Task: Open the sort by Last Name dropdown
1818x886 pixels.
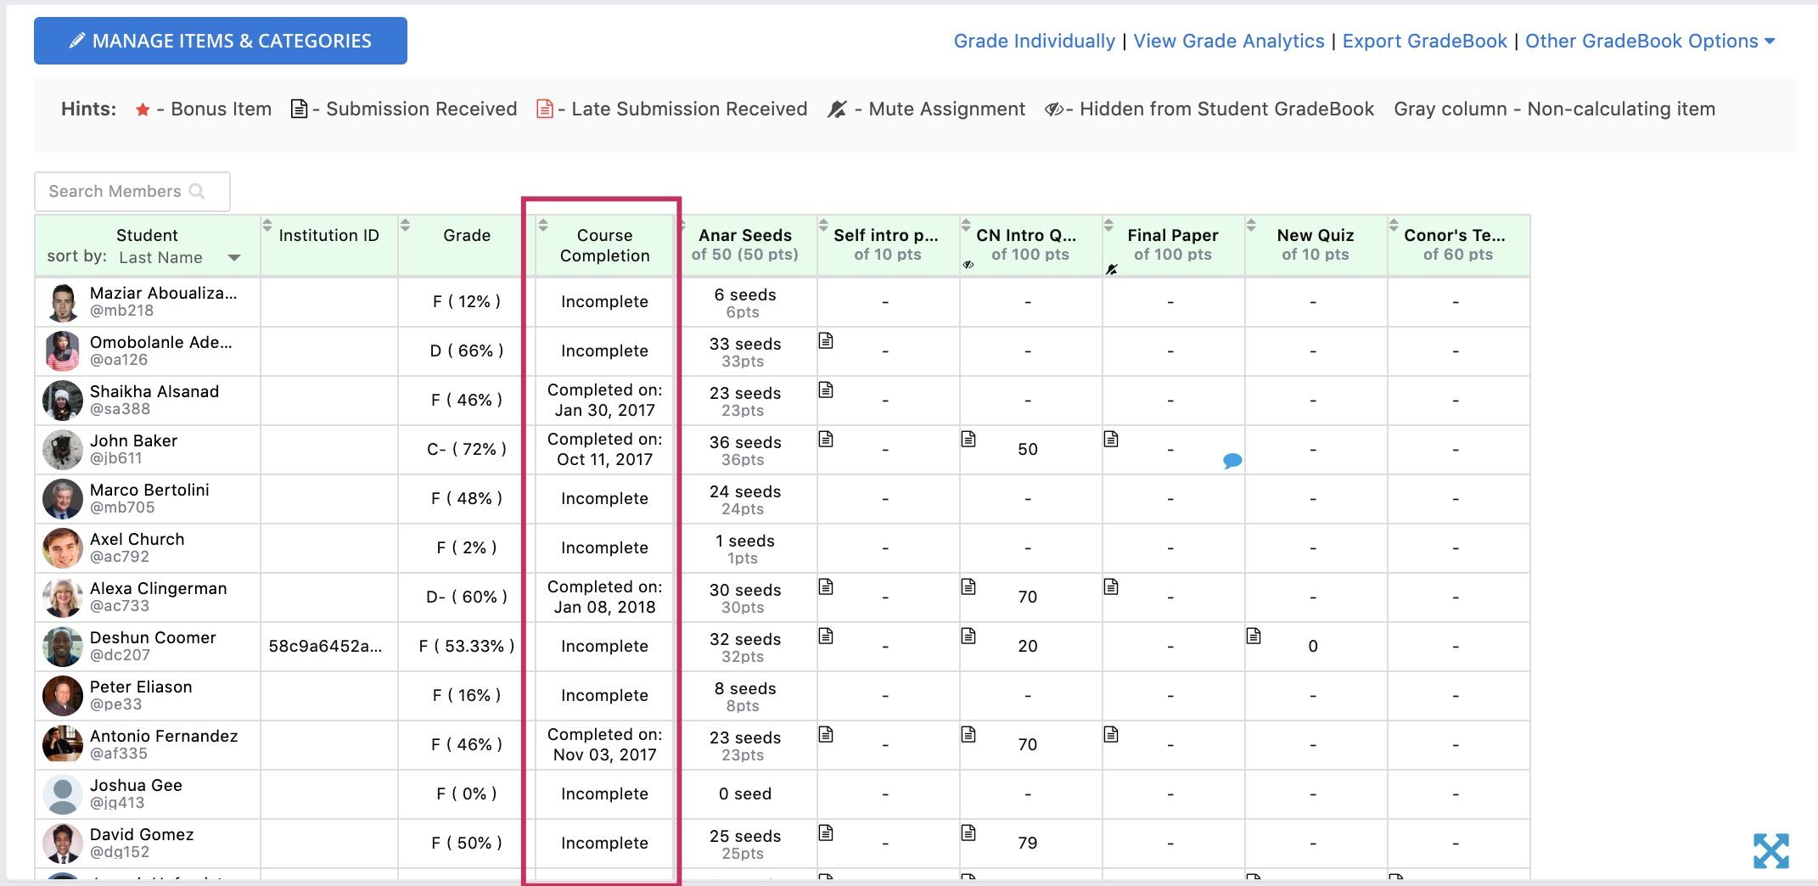Action: 180,257
